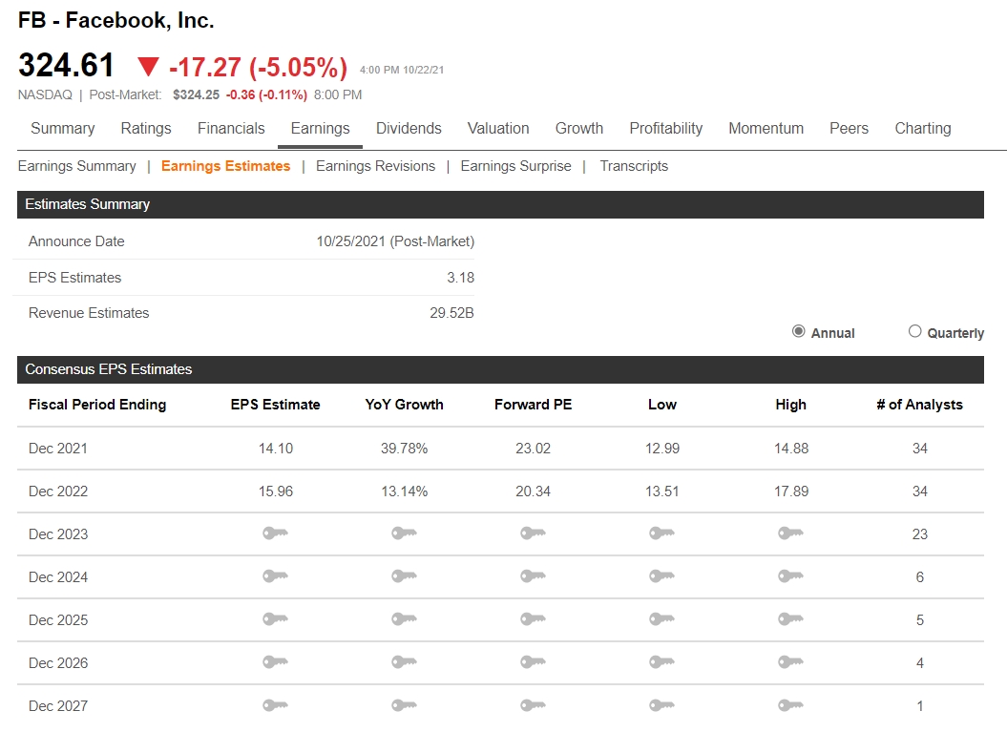Click Dec 2027 High key icon
Image resolution: width=1007 pixels, height=732 pixels.
(791, 705)
